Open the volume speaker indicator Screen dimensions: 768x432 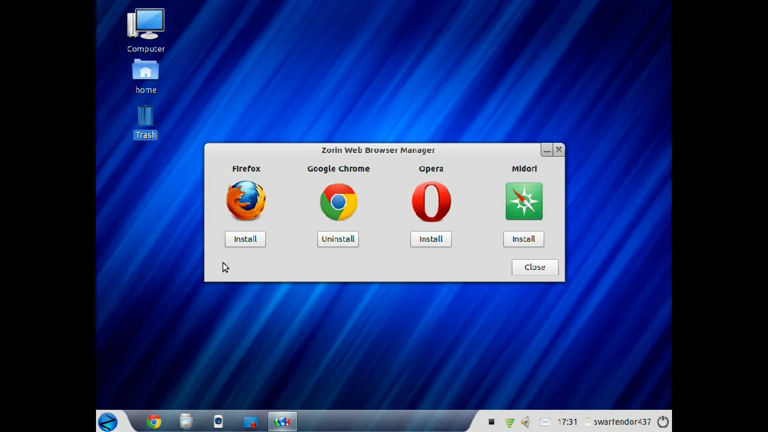[526, 422]
